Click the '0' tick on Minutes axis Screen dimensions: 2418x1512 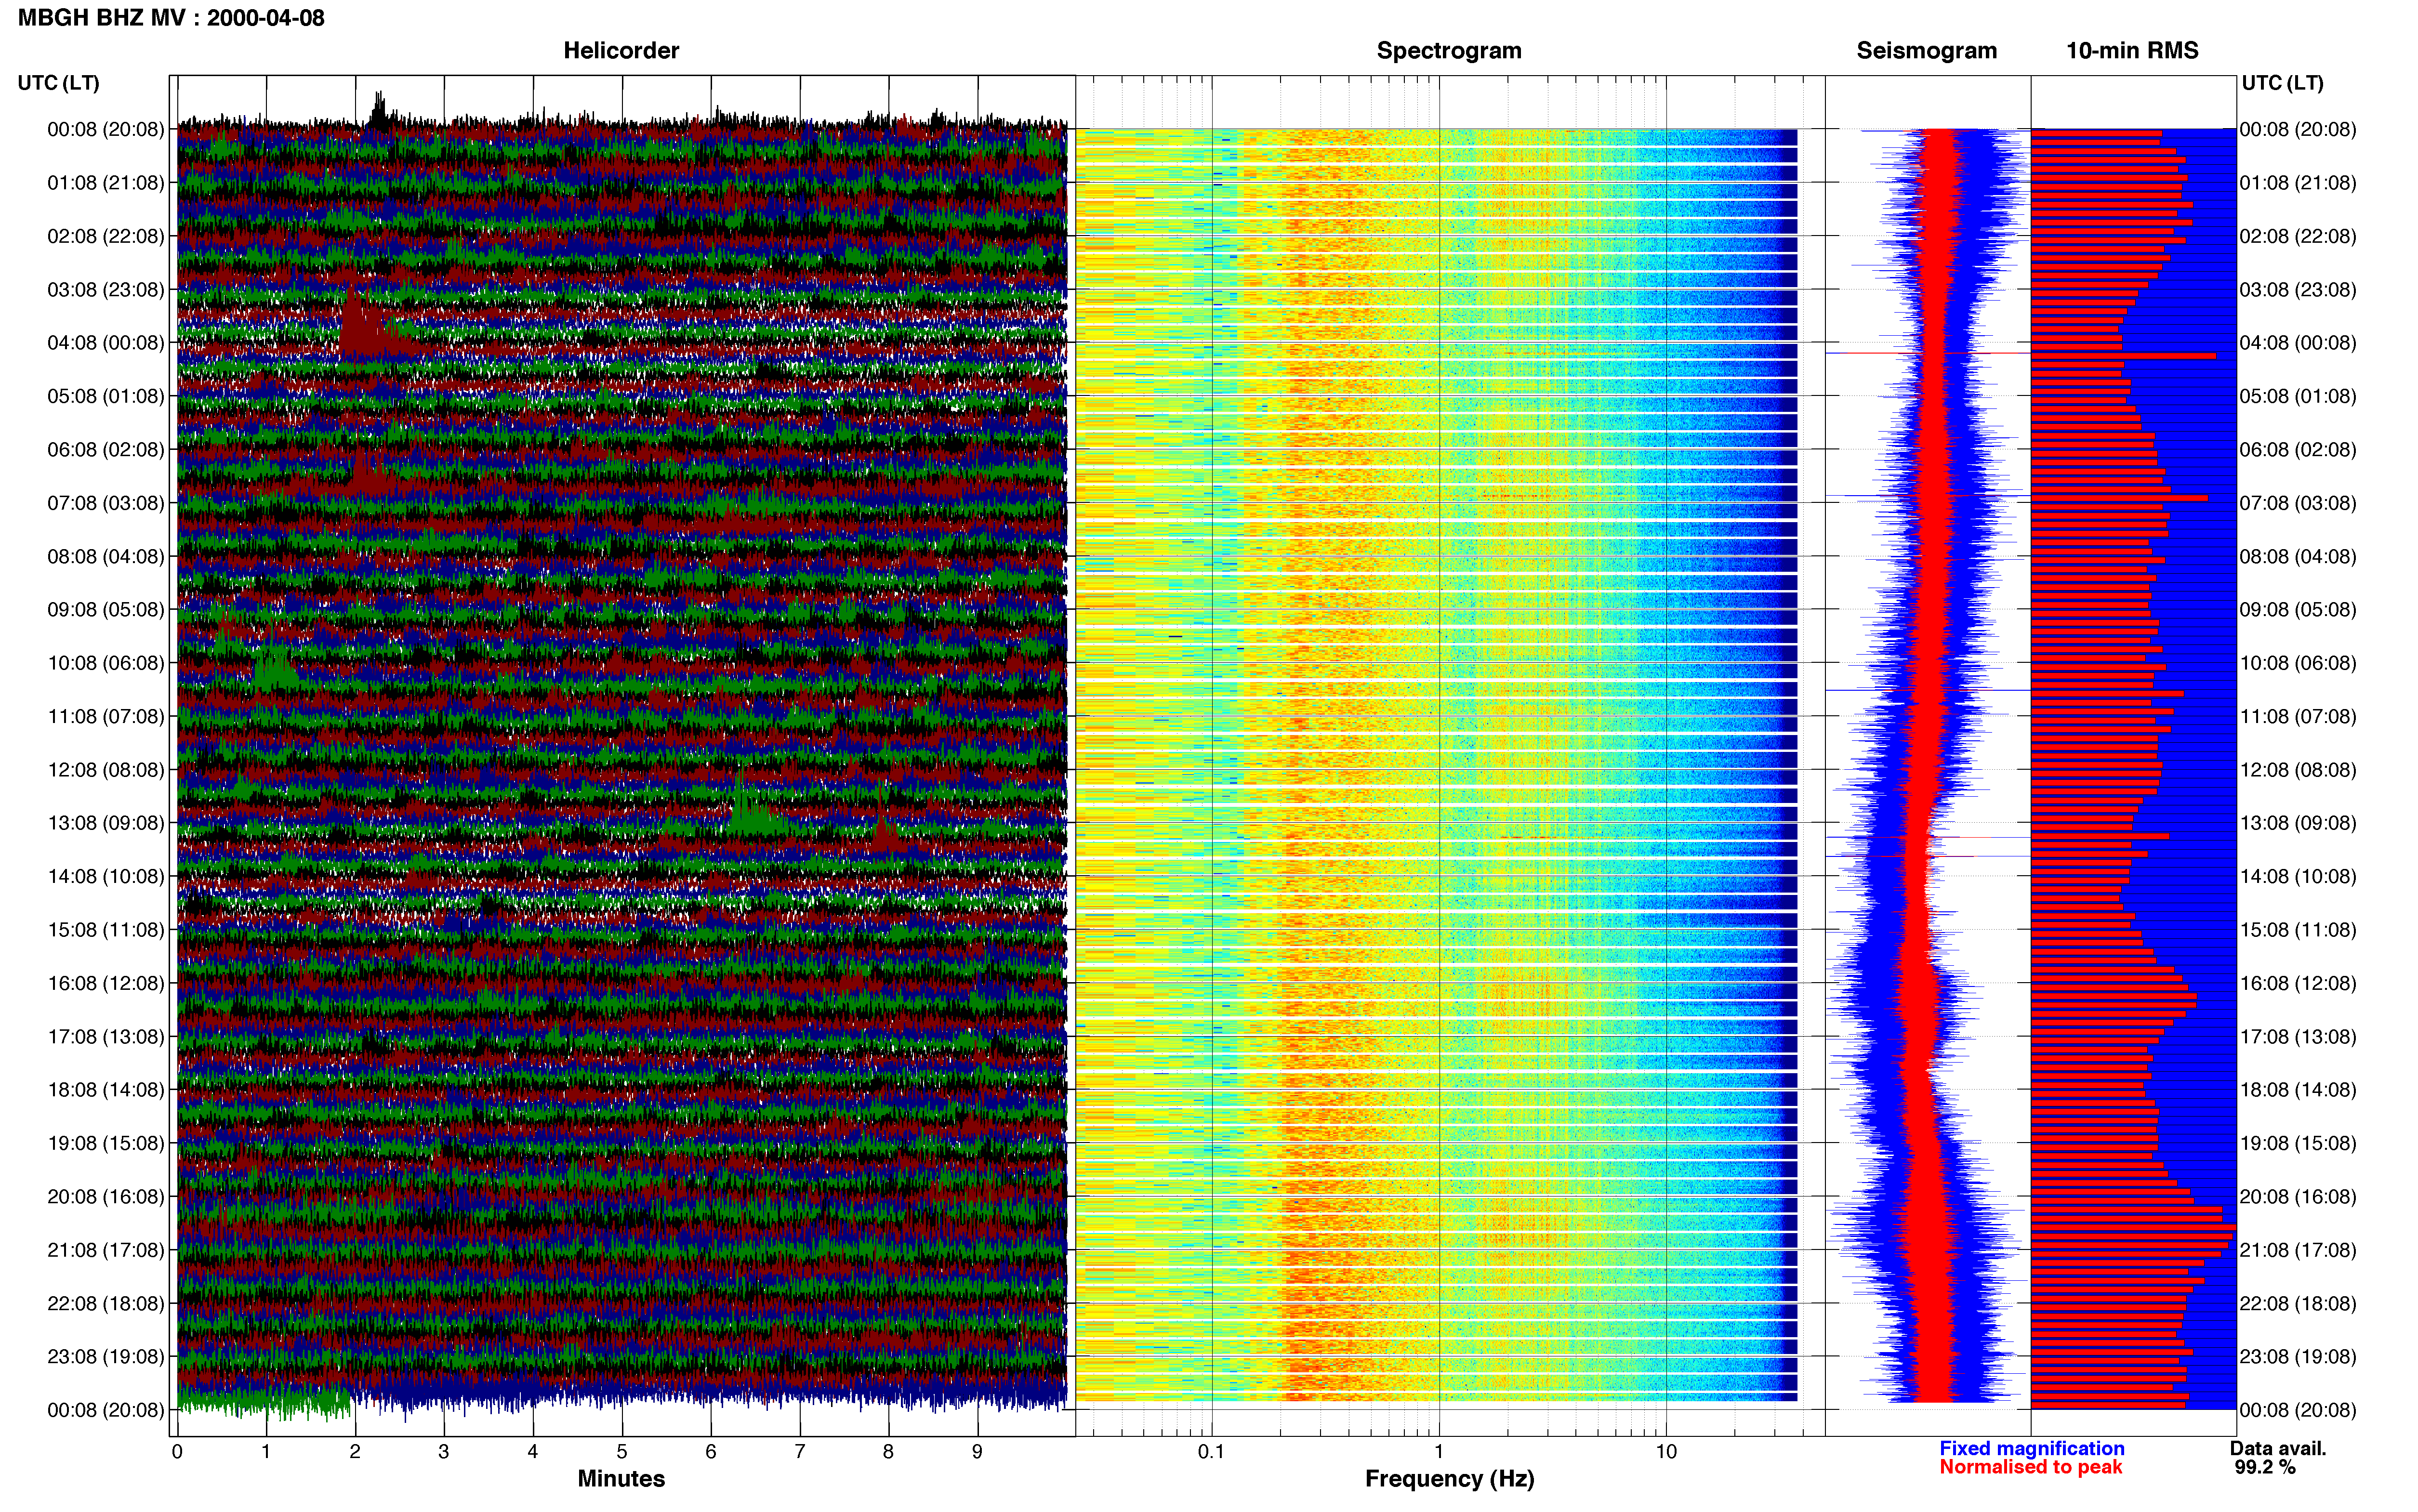point(177,1452)
